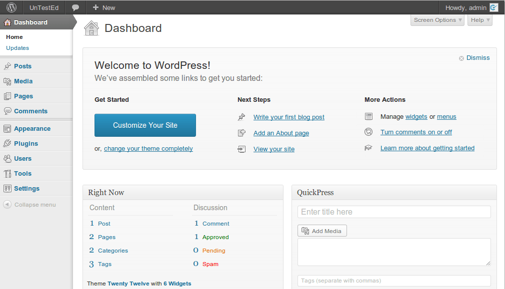Click the Settings sliders icon
Image resolution: width=505 pixels, height=289 pixels.
(7, 188)
